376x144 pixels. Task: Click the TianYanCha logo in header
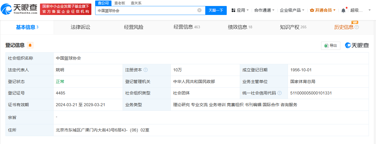[19, 9]
